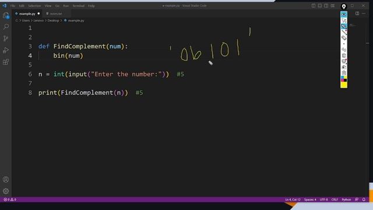Open the Edit menu
The width and height of the screenshot is (373, 210).
click(22, 6)
